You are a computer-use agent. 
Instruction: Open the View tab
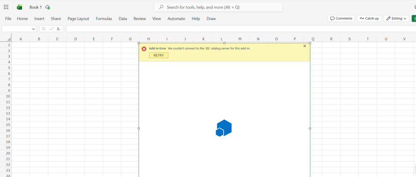tap(157, 19)
